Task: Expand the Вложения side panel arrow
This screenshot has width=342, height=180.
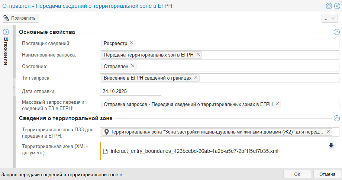Action: click(6, 32)
